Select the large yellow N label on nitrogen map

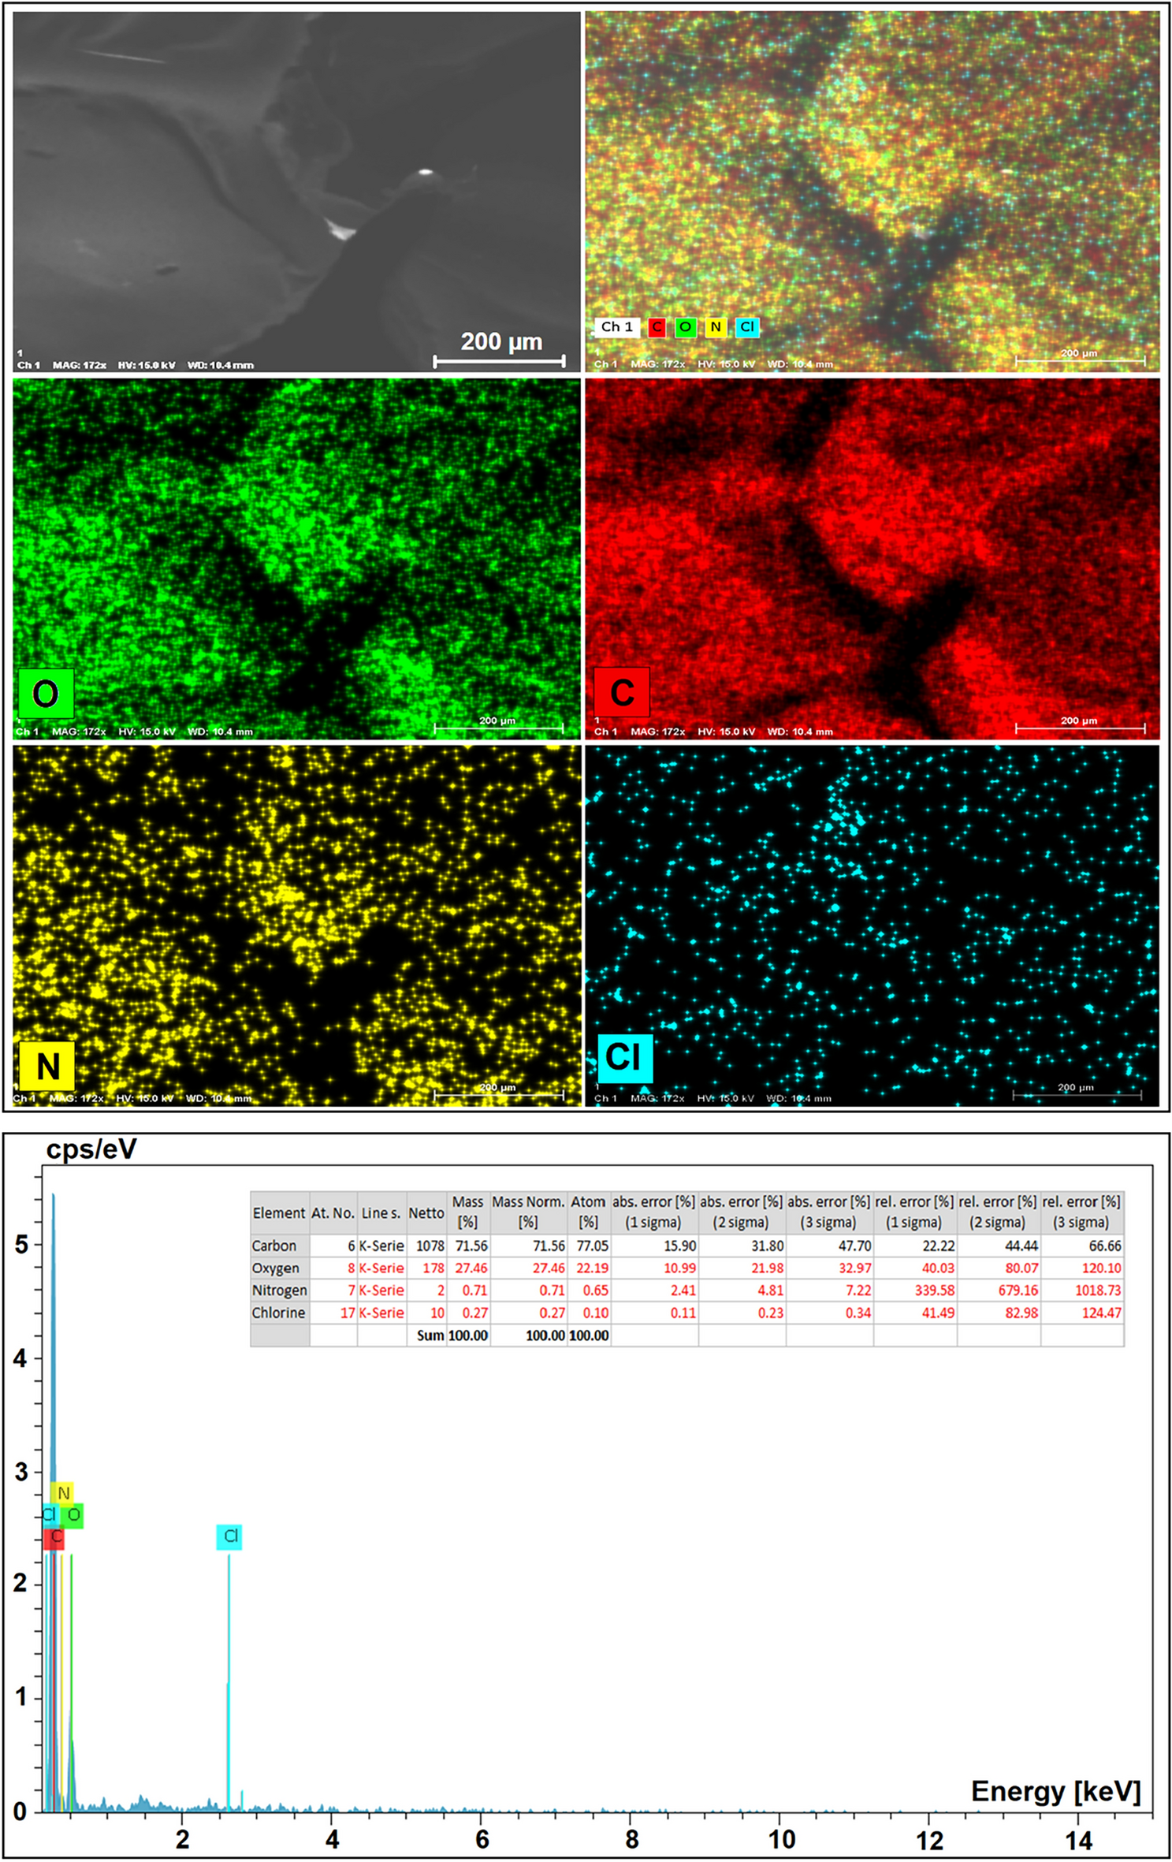(47, 1066)
